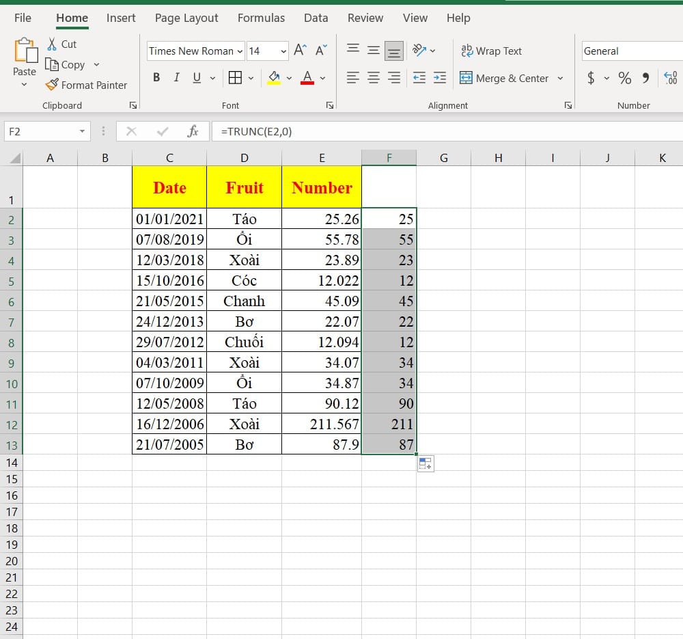
Task: Open the Times New Roman font dropdown
Action: [x=240, y=51]
